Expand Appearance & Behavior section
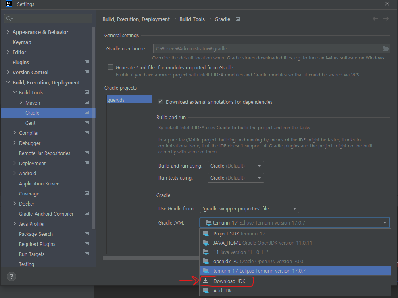This screenshot has height=298, width=398. coord(8,32)
